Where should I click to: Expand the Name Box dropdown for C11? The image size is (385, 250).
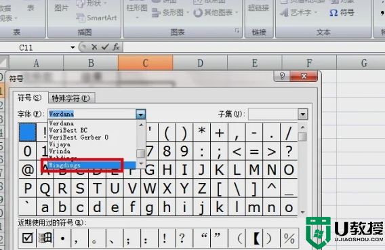(x=73, y=47)
